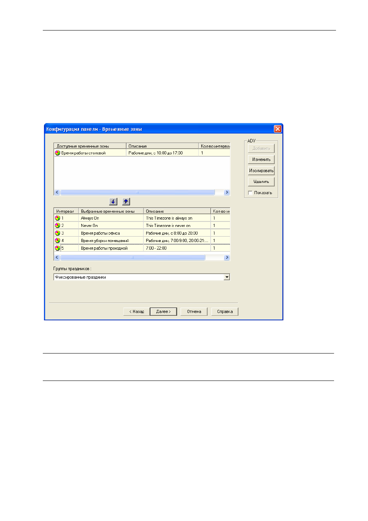368x521 pixels.
Task: Click the Удалить button
Action: pos(261,182)
